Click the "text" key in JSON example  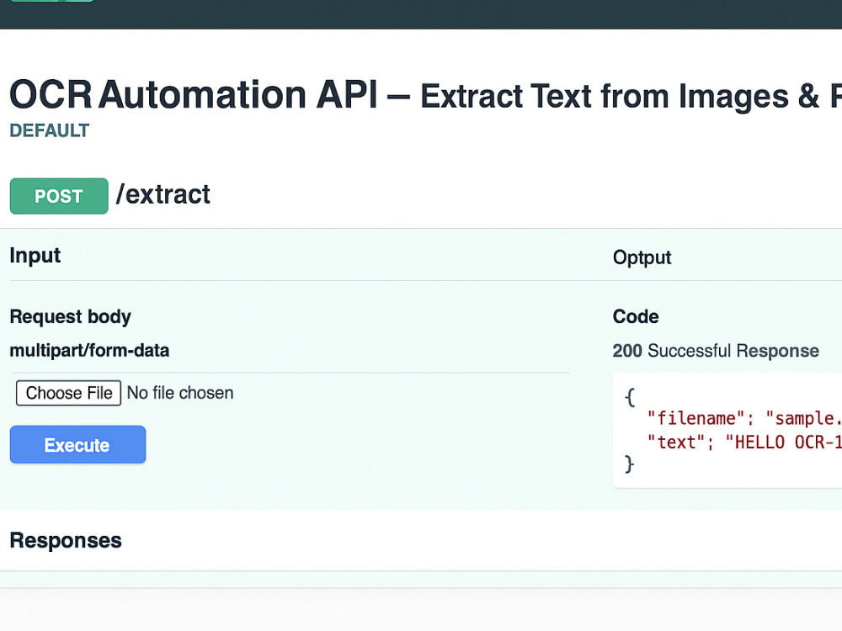(675, 443)
